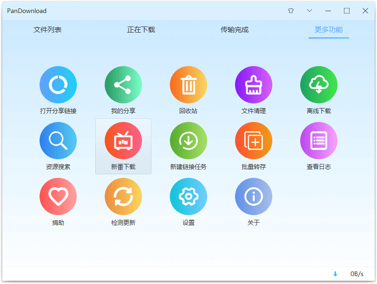
Task: Open the 关于 about info icon
Action: tap(254, 196)
